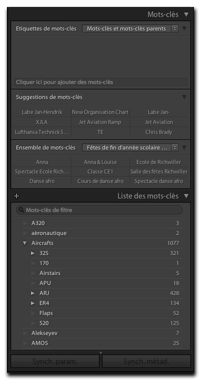Screen dimensions: 201x380
Task: Expand the ARJ keyword
Action: click(x=33, y=293)
